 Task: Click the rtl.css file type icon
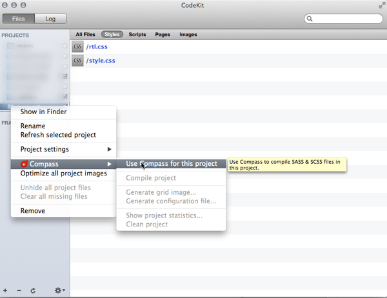[77, 46]
